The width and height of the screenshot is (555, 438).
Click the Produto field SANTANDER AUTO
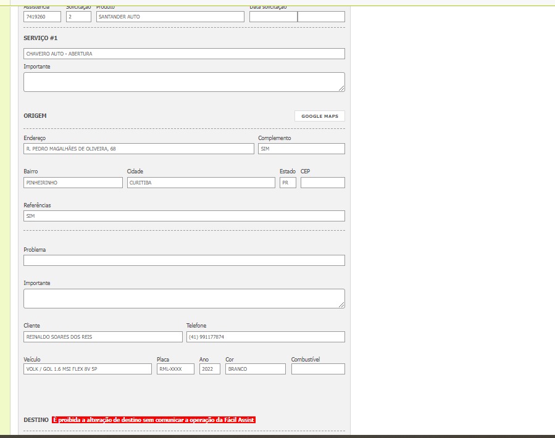click(x=170, y=17)
